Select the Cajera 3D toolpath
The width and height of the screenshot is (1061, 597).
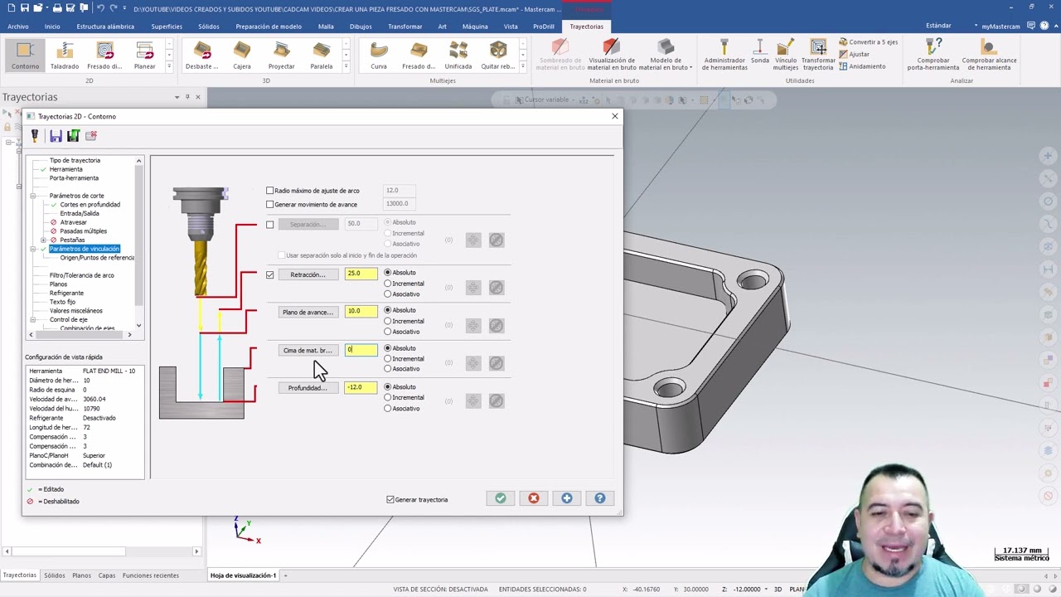241,56
